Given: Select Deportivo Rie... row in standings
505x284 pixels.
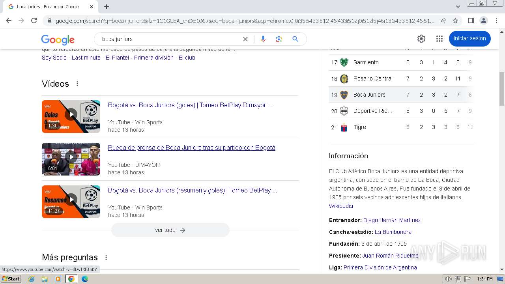Looking at the screenshot, I should point(402,111).
